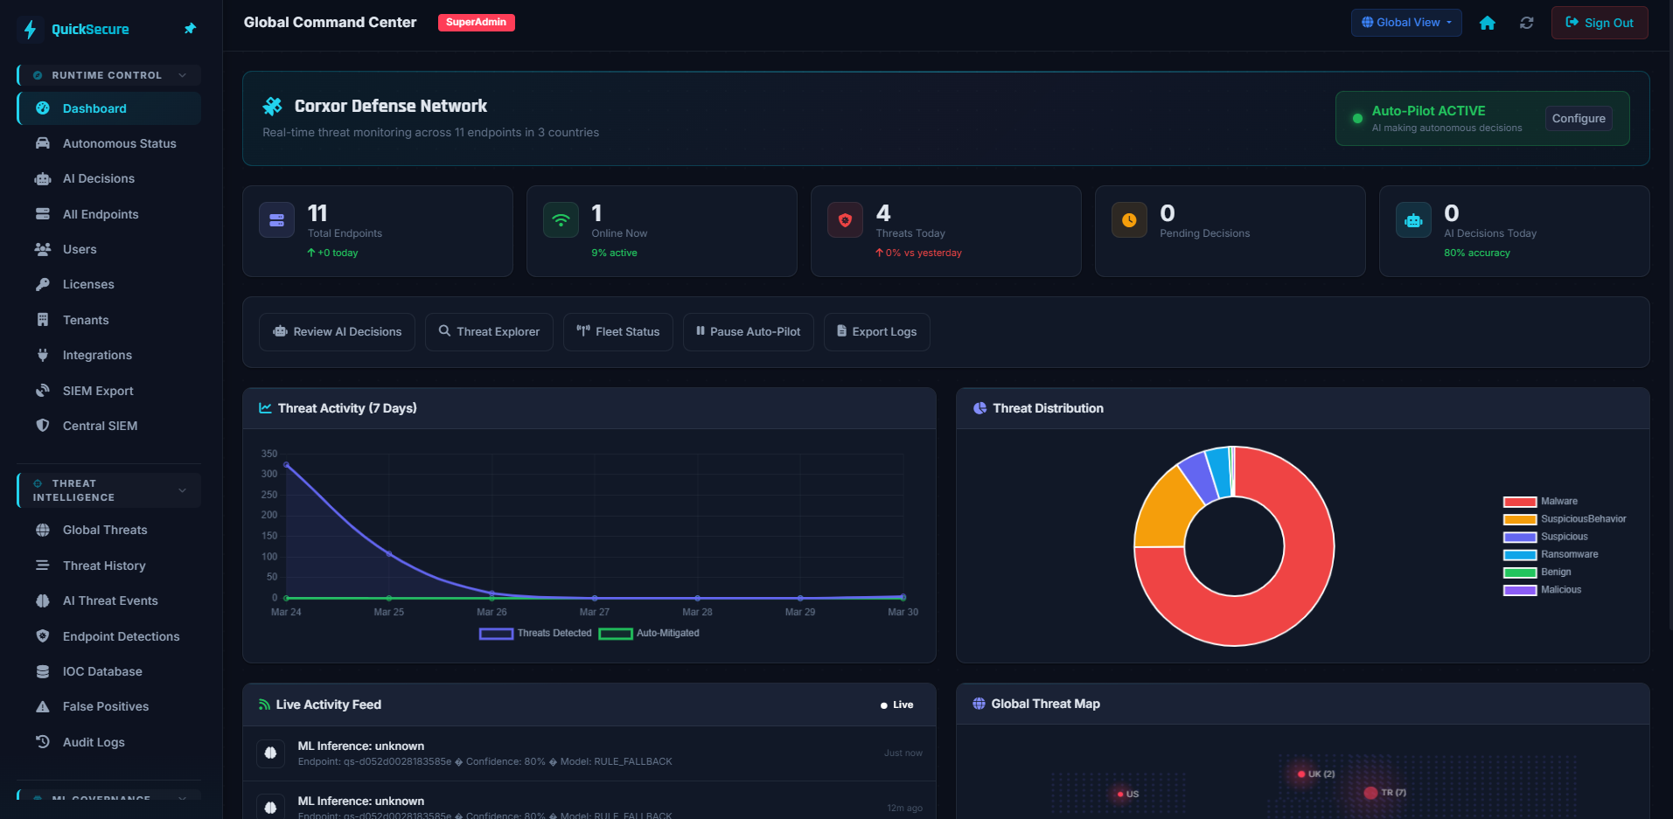This screenshot has height=819, width=1673.
Task: Select the Dashboard icon in the sidebar
Action: [x=42, y=108]
